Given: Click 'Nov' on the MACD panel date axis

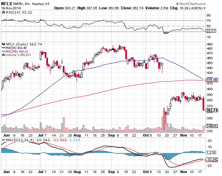Looking at the screenshot, I should click(x=184, y=172).
